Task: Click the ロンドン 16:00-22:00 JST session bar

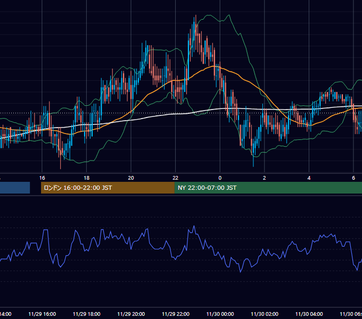Action: (108, 188)
